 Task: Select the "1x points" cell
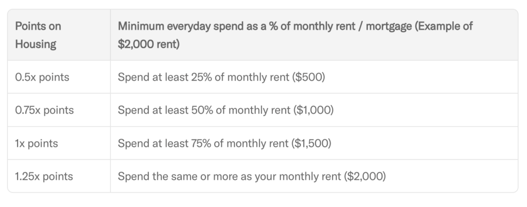click(37, 143)
